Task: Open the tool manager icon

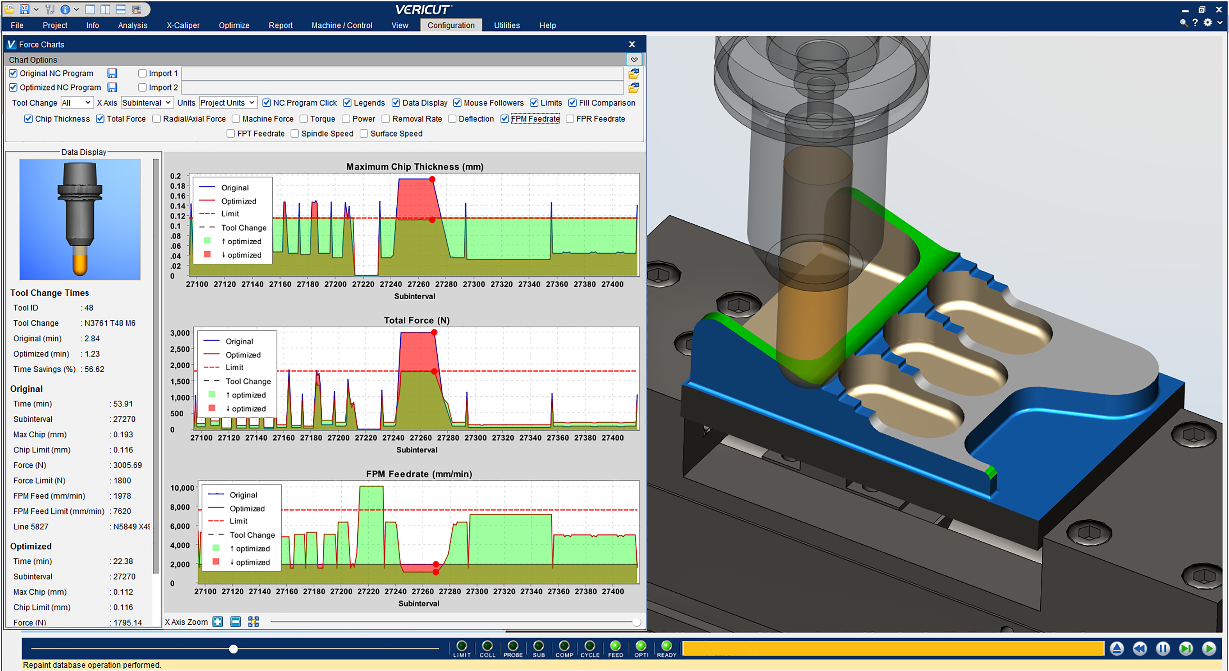Action: click(x=49, y=9)
